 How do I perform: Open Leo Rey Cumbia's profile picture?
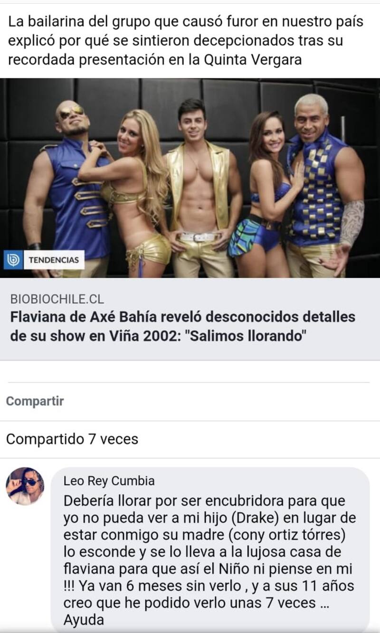click(25, 486)
